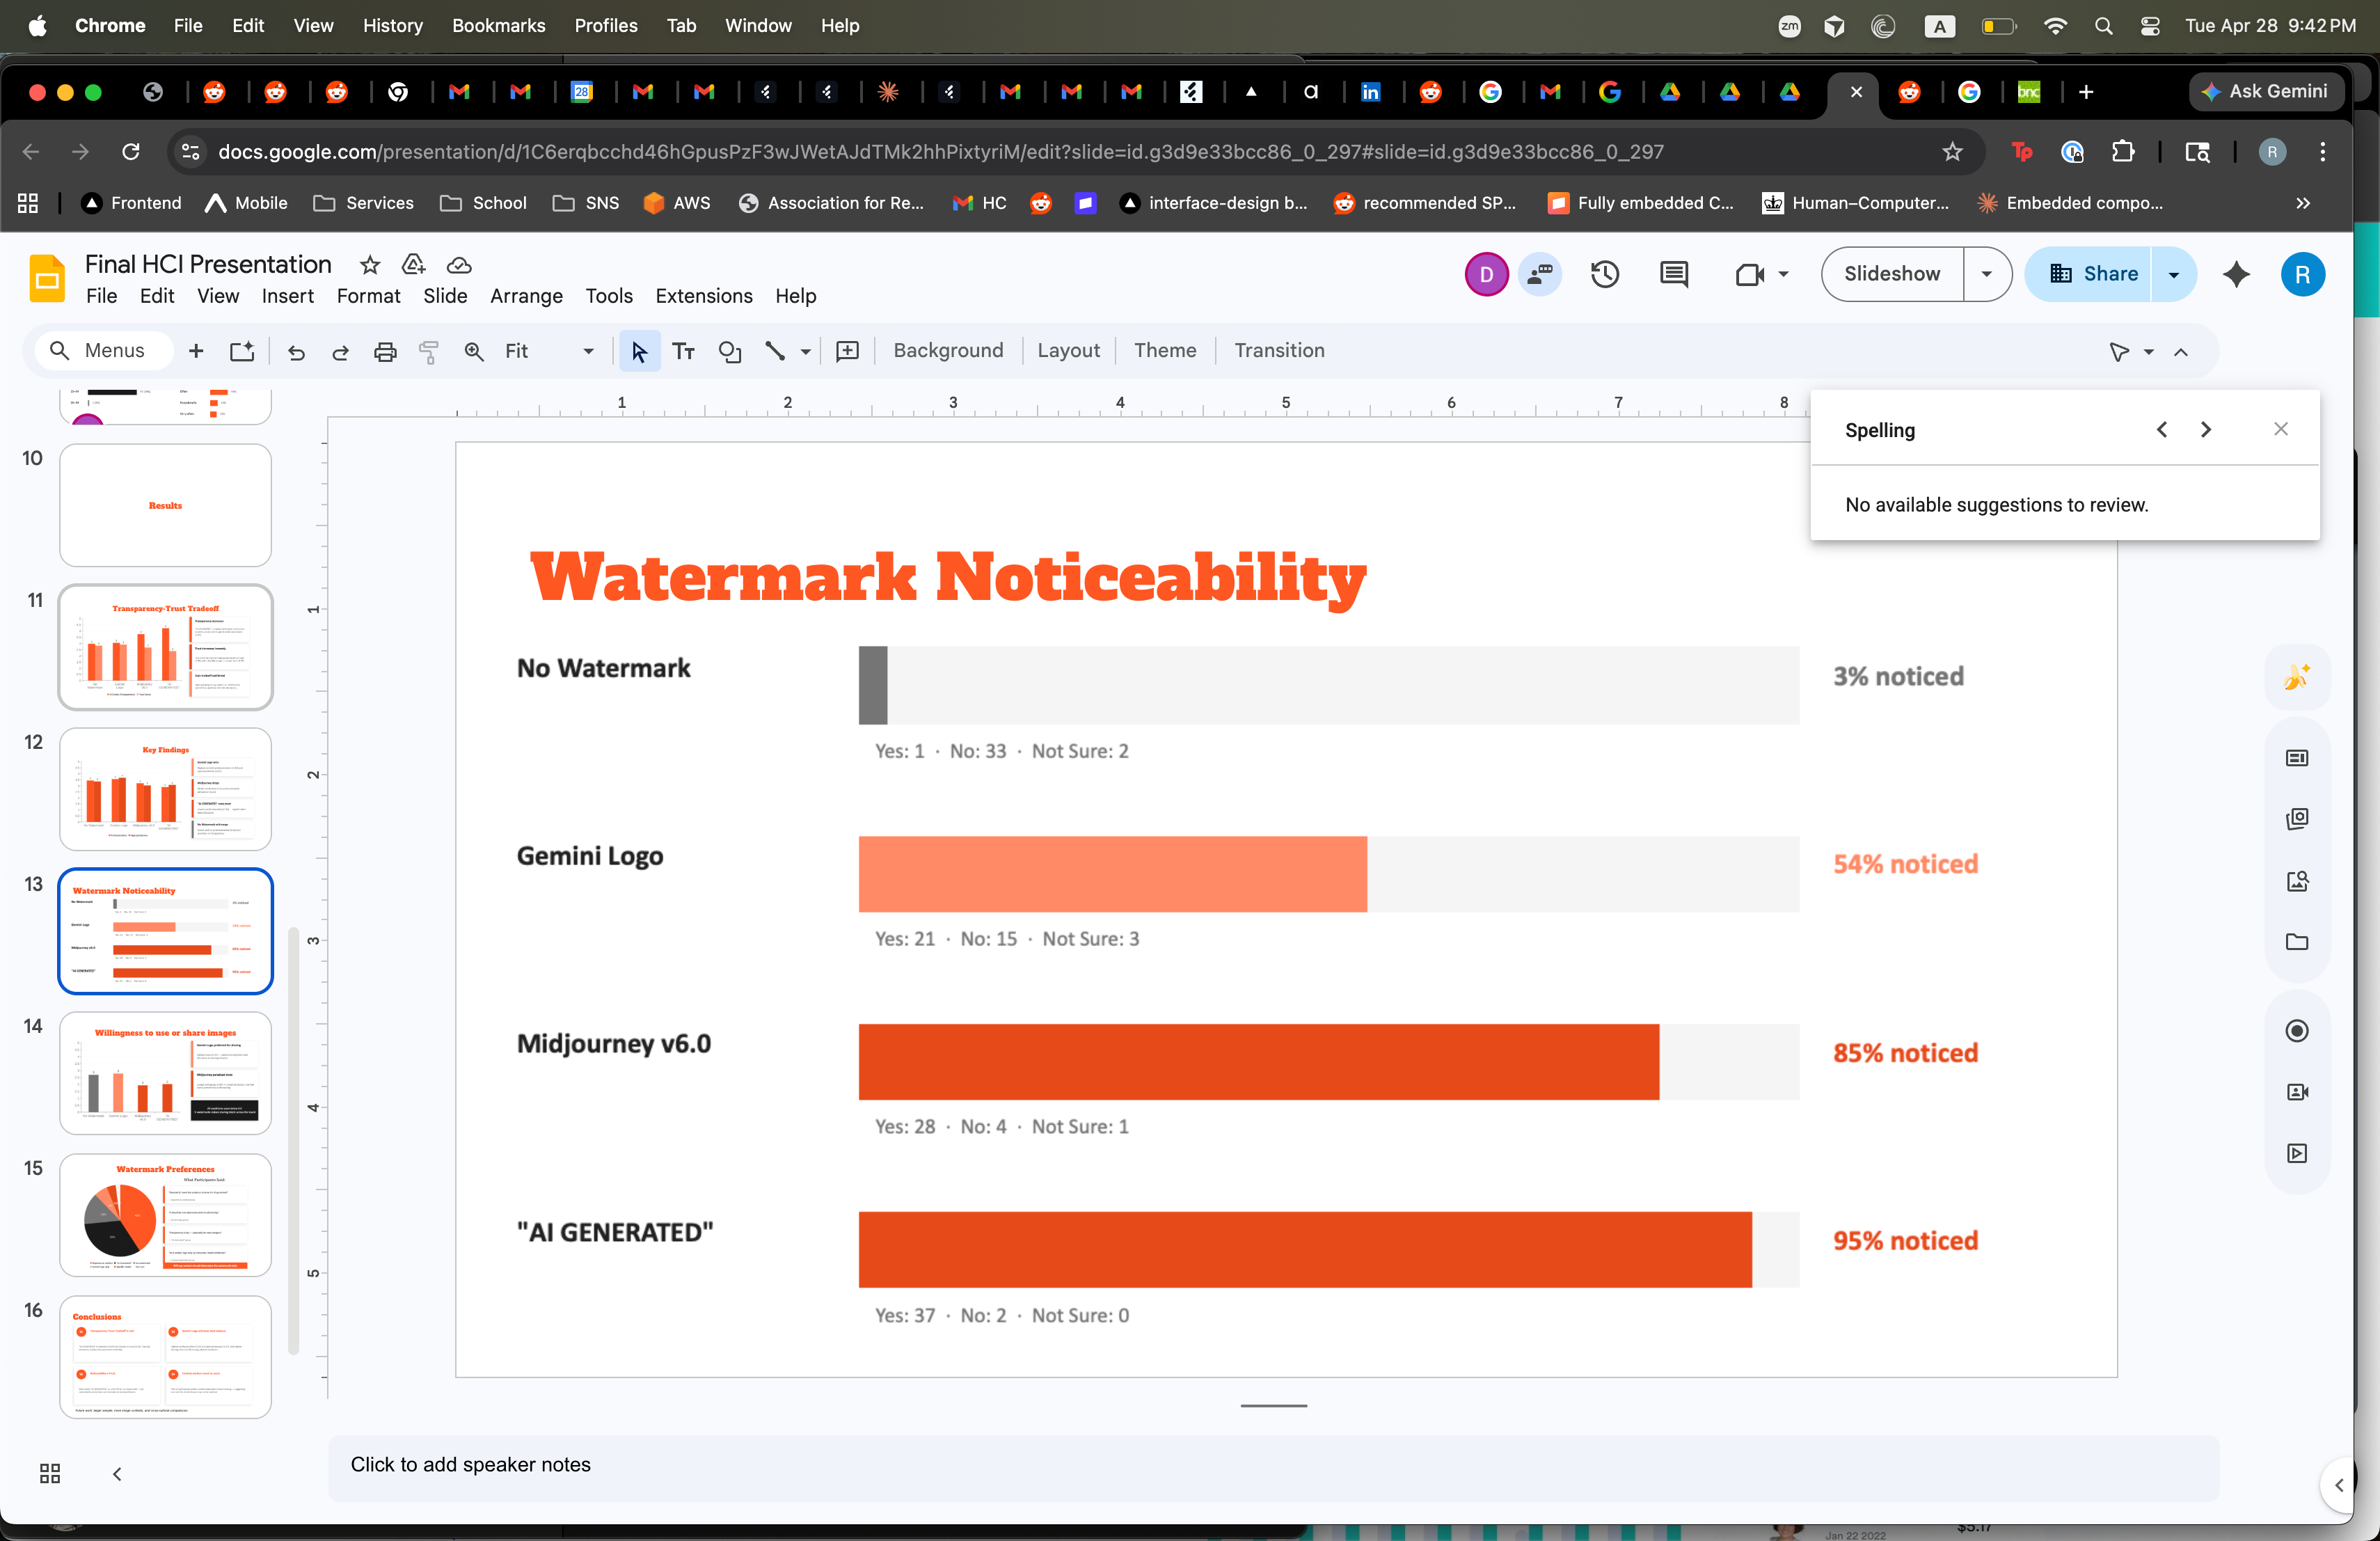This screenshot has width=2380, height=1541.
Task: Select the line tool
Action: click(x=775, y=351)
